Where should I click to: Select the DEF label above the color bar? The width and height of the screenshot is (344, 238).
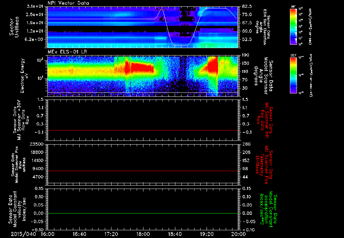pyautogui.click(x=294, y=55)
